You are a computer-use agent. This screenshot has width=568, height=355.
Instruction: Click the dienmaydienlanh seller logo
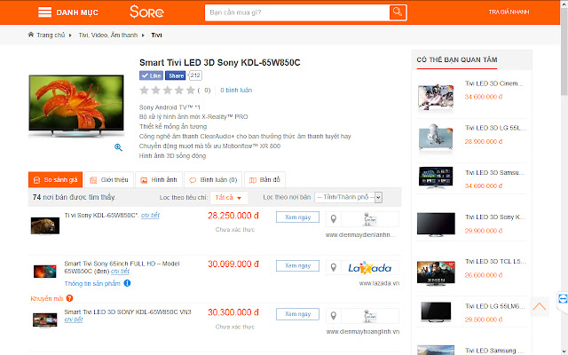[x=370, y=219]
